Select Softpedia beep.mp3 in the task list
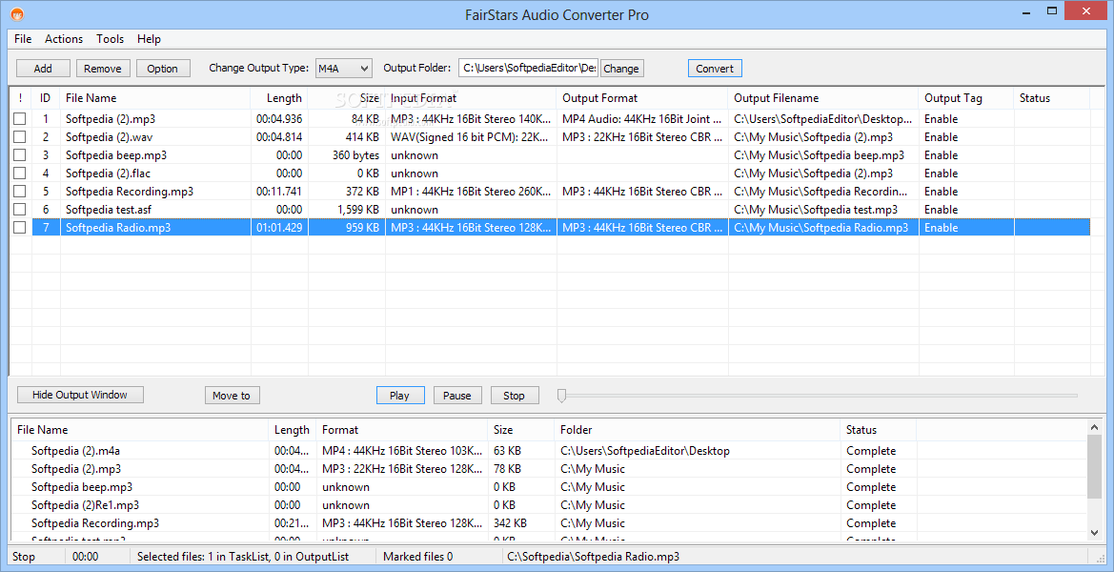 [x=116, y=154]
